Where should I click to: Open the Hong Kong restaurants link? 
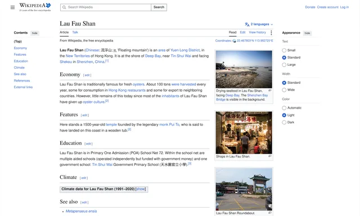pyautogui.click(x=127, y=90)
